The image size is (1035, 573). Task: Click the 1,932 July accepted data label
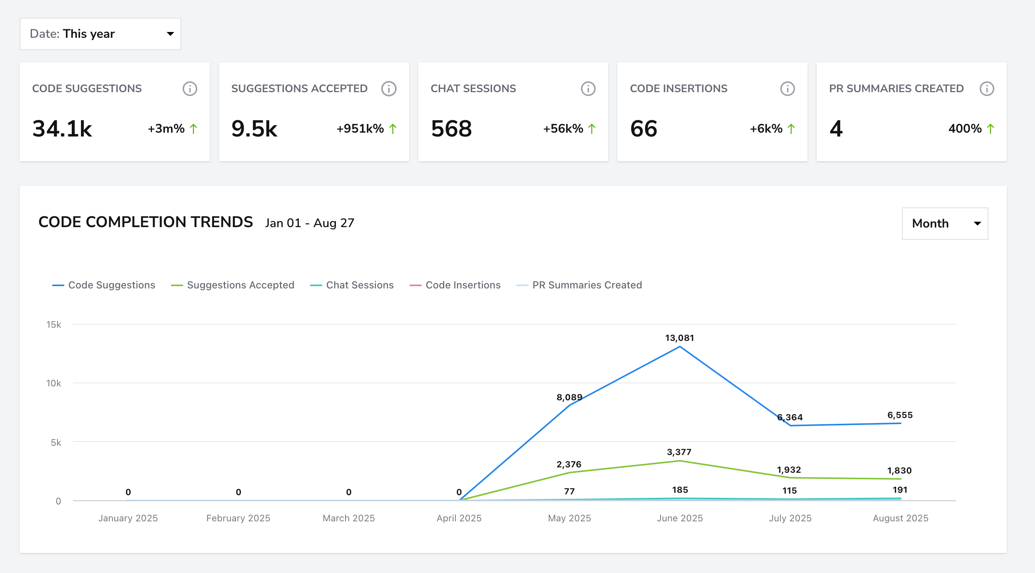point(789,470)
